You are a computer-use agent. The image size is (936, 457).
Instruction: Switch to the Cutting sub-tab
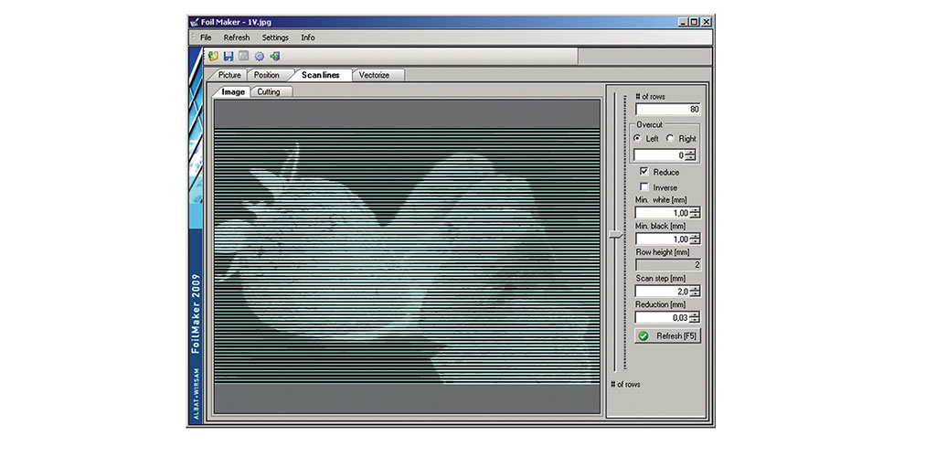(271, 92)
